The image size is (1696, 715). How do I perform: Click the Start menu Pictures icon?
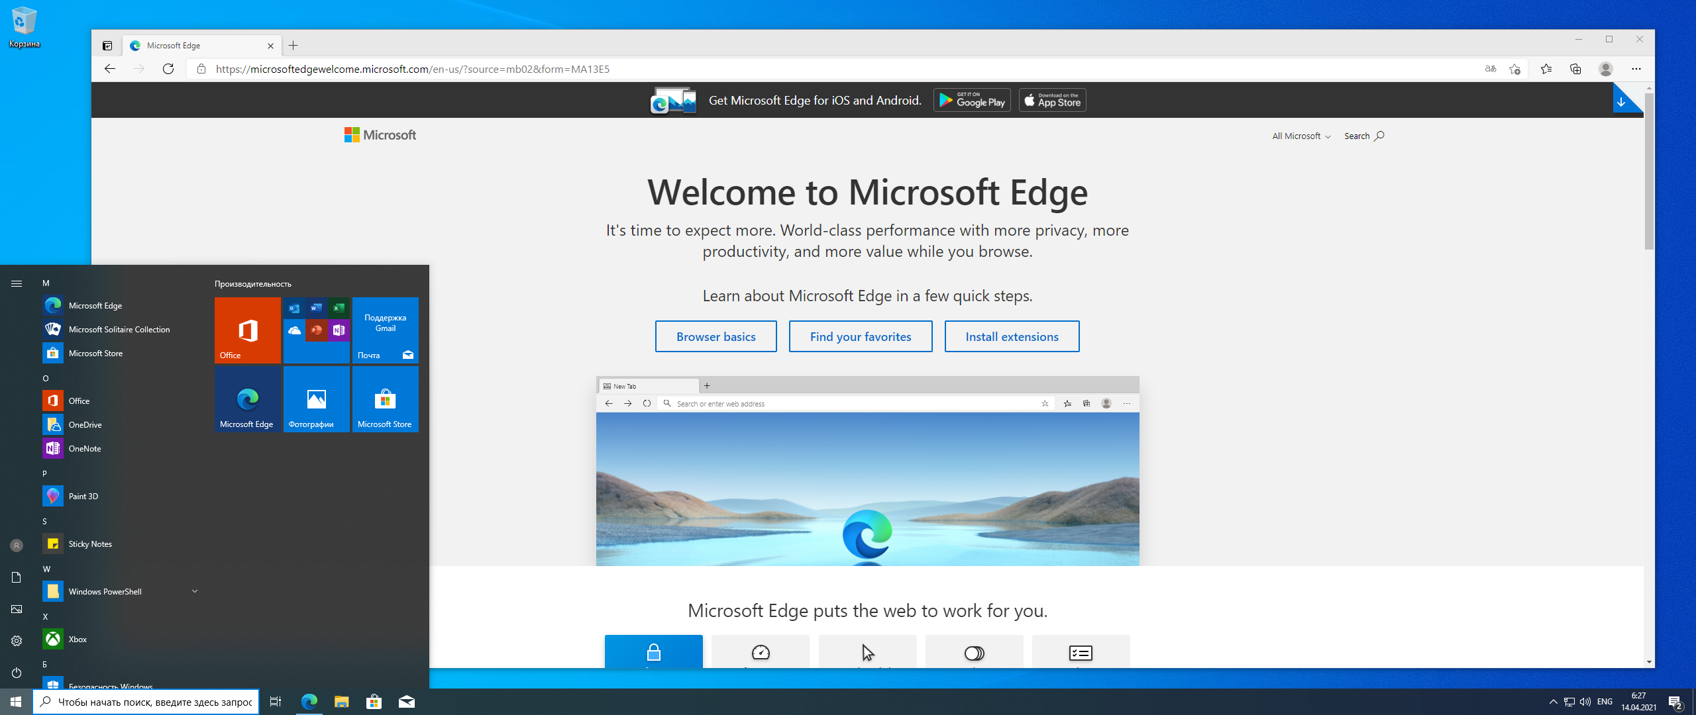point(17,609)
